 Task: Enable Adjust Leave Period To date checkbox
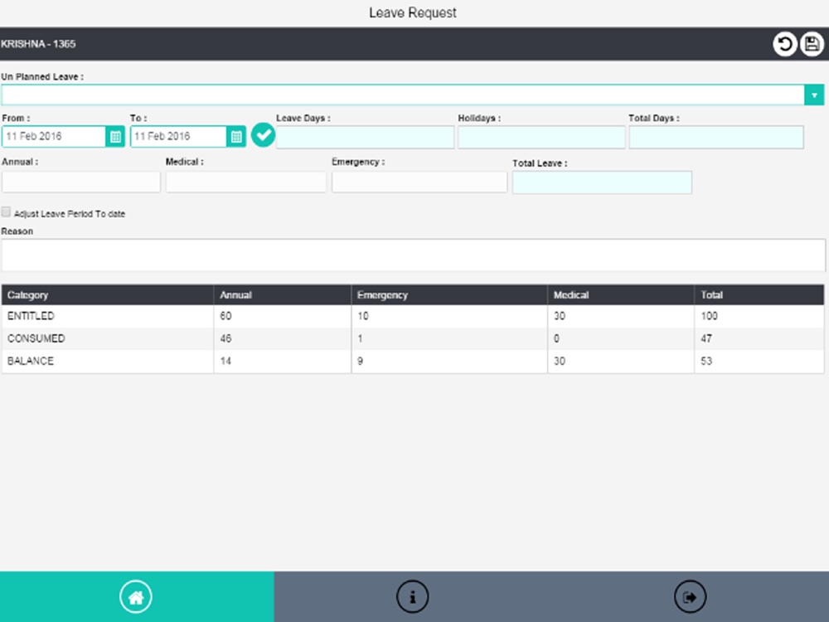[x=6, y=212]
